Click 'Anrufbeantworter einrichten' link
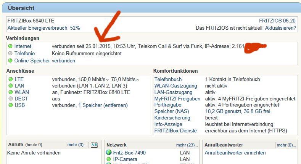 coord(235,153)
